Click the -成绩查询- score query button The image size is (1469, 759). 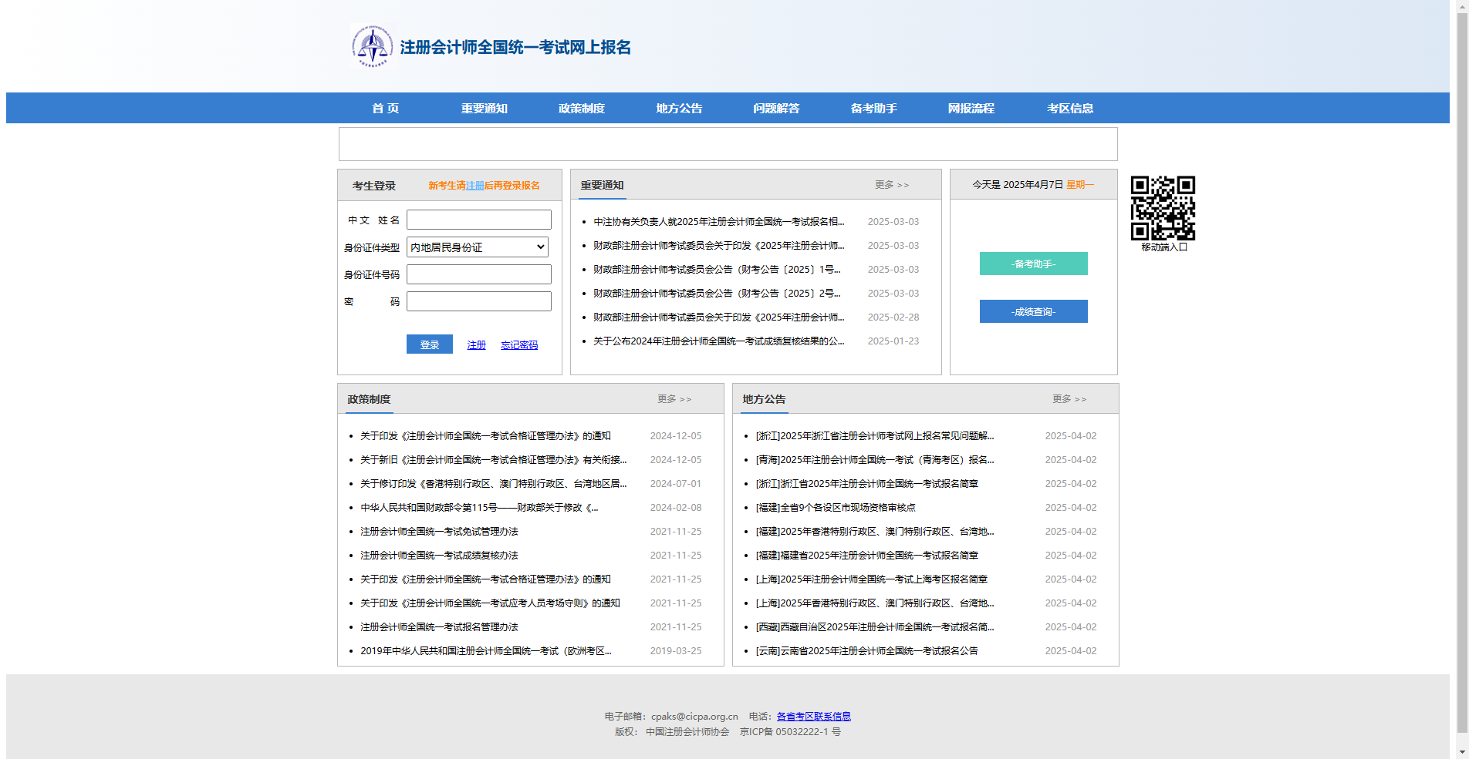point(1033,311)
